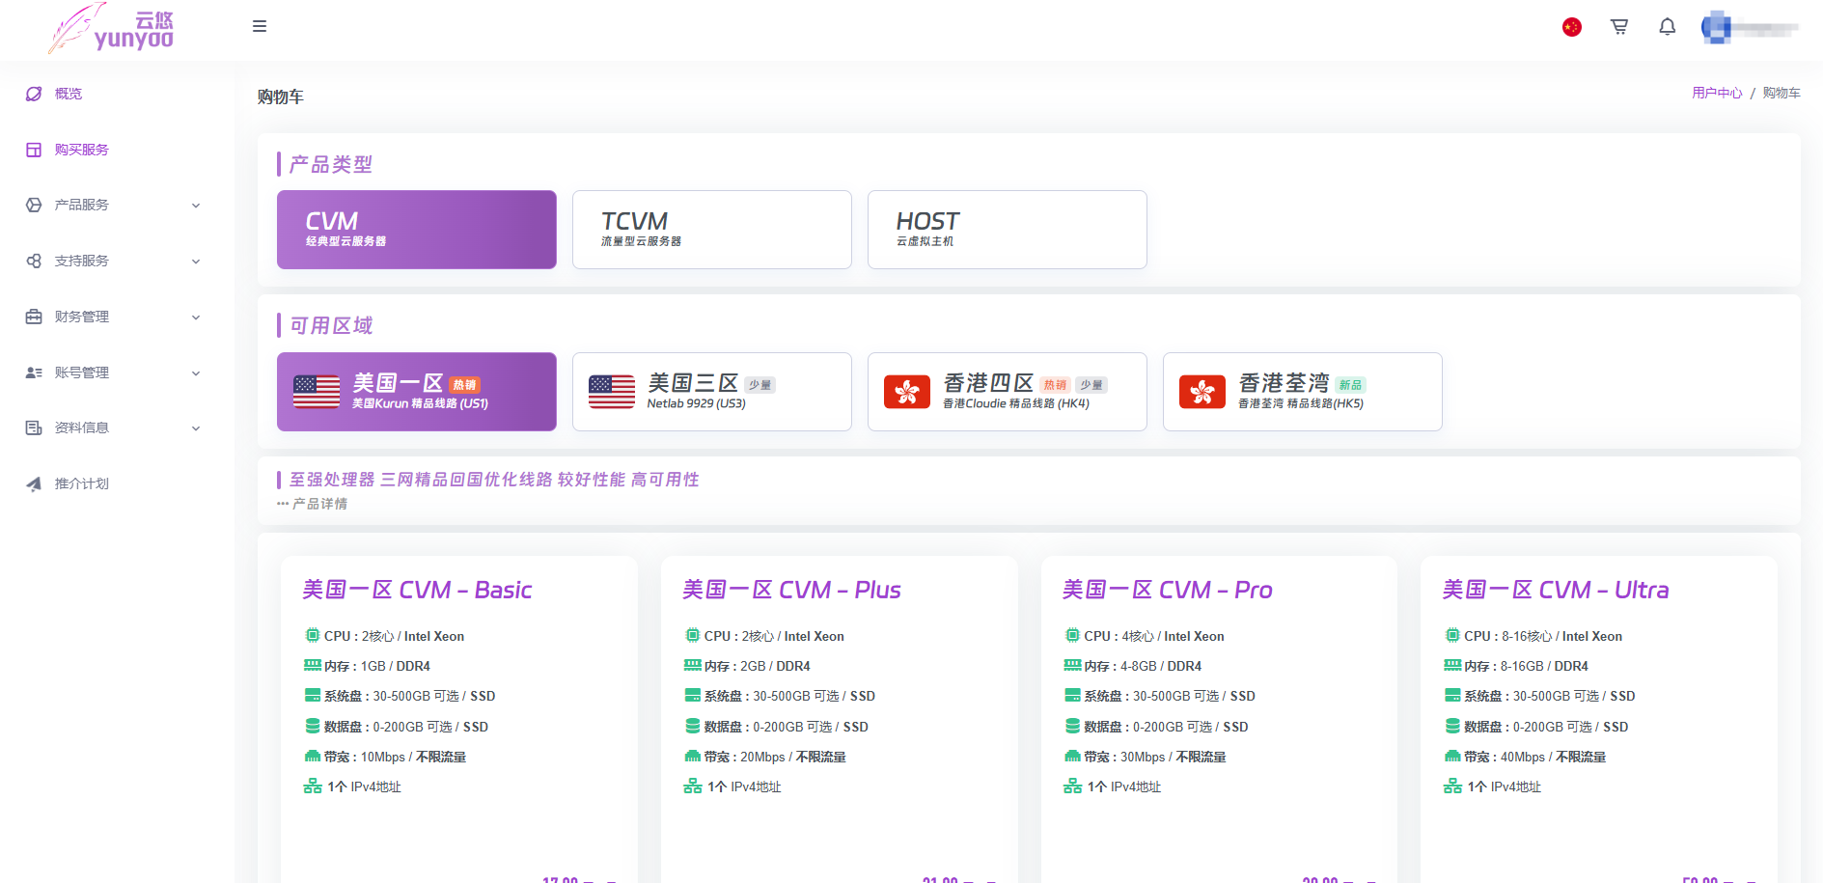Open the user avatar account menu
This screenshot has height=883, width=1823.
point(1751,28)
